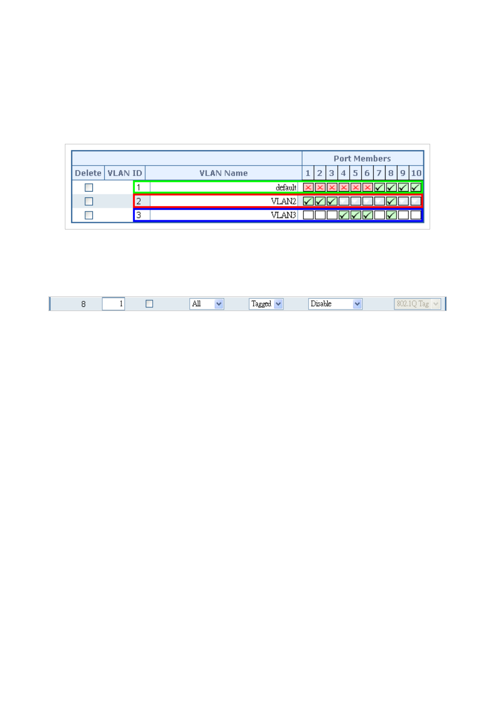Check port 10 in the VLAN3 row
Screen dimensions: 495x701
click(416, 215)
